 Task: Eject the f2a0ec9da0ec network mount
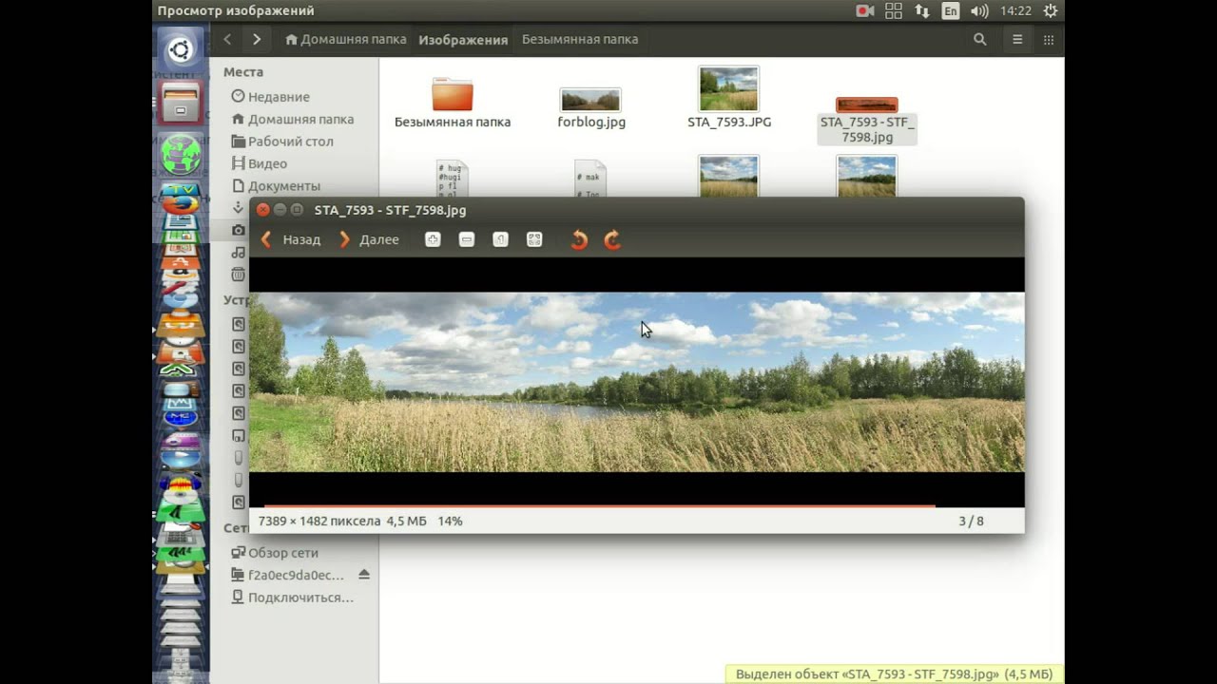(364, 576)
